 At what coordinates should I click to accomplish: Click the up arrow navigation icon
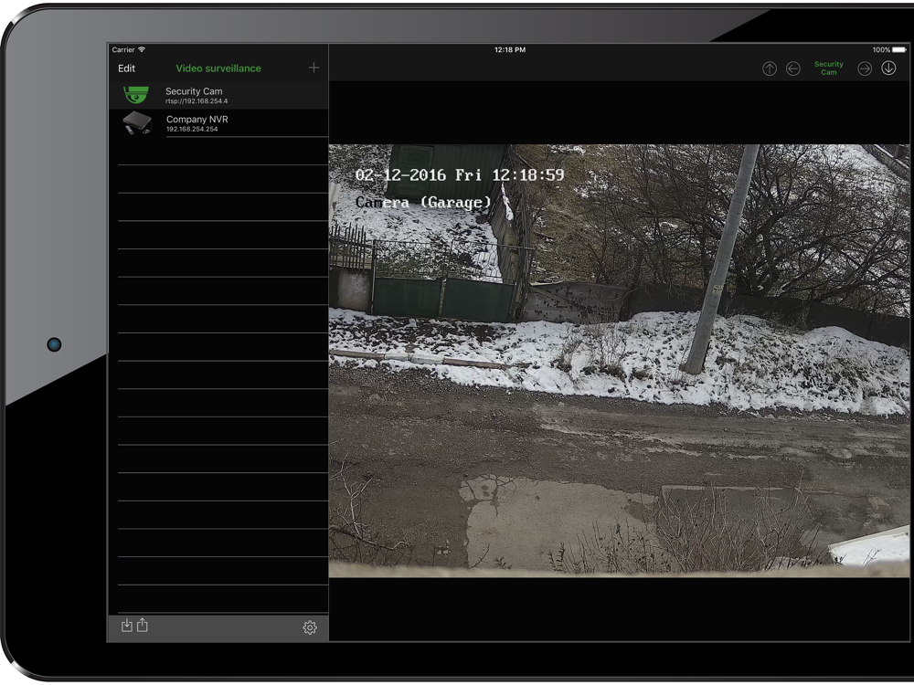[x=770, y=68]
